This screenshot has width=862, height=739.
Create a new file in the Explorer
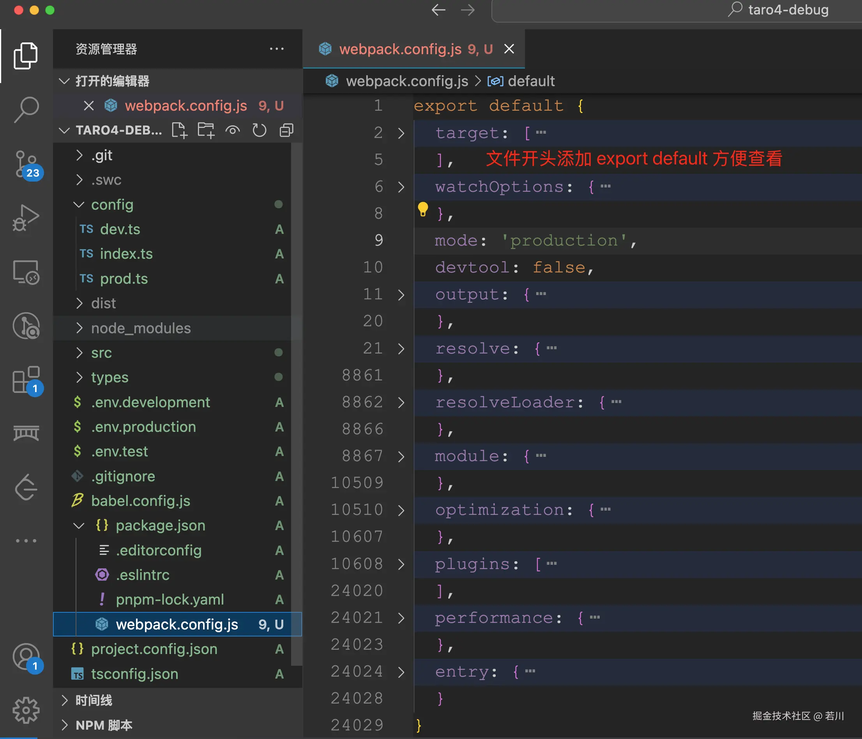(x=180, y=130)
